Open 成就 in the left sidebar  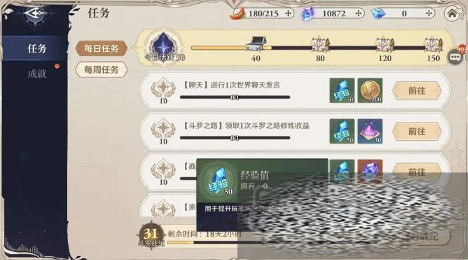pyautogui.click(x=37, y=73)
